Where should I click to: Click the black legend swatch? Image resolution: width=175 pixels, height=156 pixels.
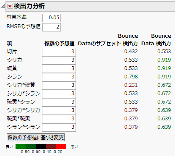click(x=41, y=146)
